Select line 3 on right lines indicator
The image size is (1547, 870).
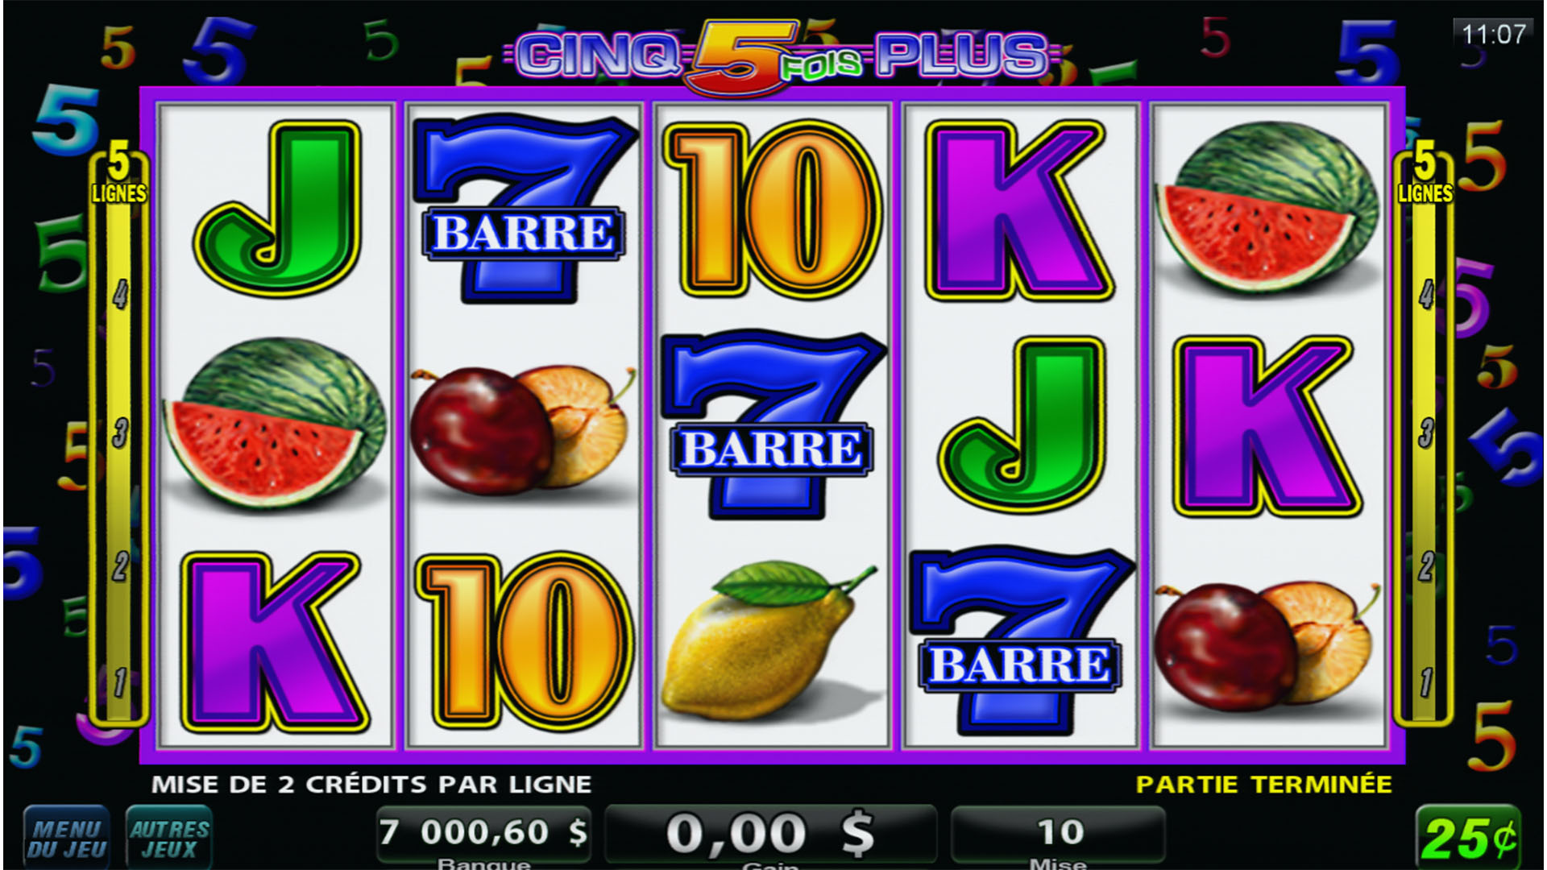click(x=1426, y=433)
